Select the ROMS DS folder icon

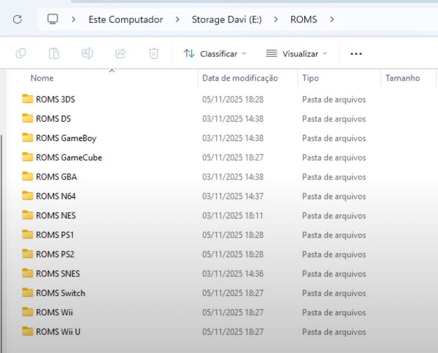click(x=27, y=118)
